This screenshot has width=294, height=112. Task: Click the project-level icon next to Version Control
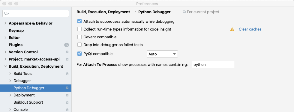(x=67, y=52)
